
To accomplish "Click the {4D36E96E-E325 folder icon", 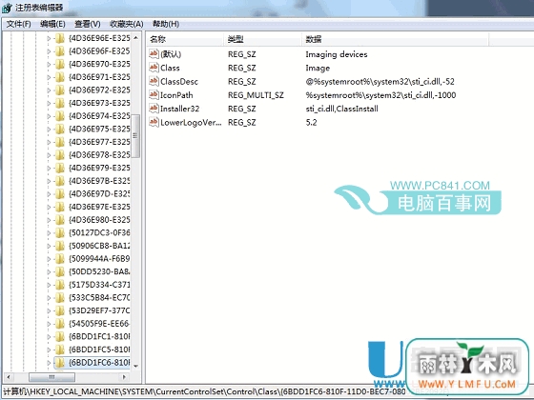I will click(x=60, y=38).
